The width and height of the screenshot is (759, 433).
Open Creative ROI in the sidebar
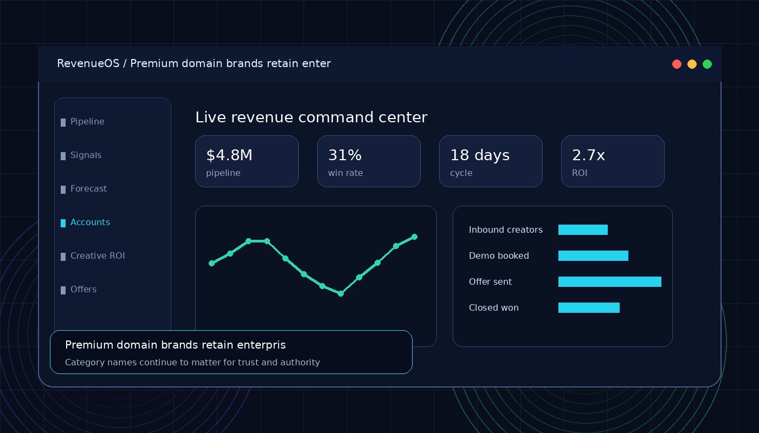pos(98,256)
